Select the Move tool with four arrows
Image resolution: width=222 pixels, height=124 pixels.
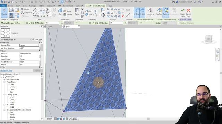tap(103, 15)
